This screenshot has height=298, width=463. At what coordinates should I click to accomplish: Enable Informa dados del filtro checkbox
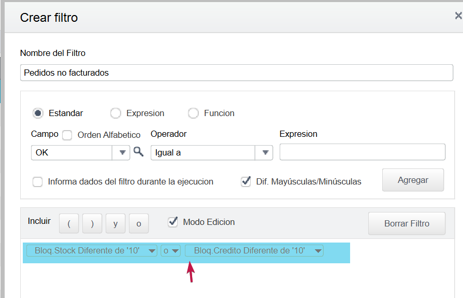(x=37, y=181)
